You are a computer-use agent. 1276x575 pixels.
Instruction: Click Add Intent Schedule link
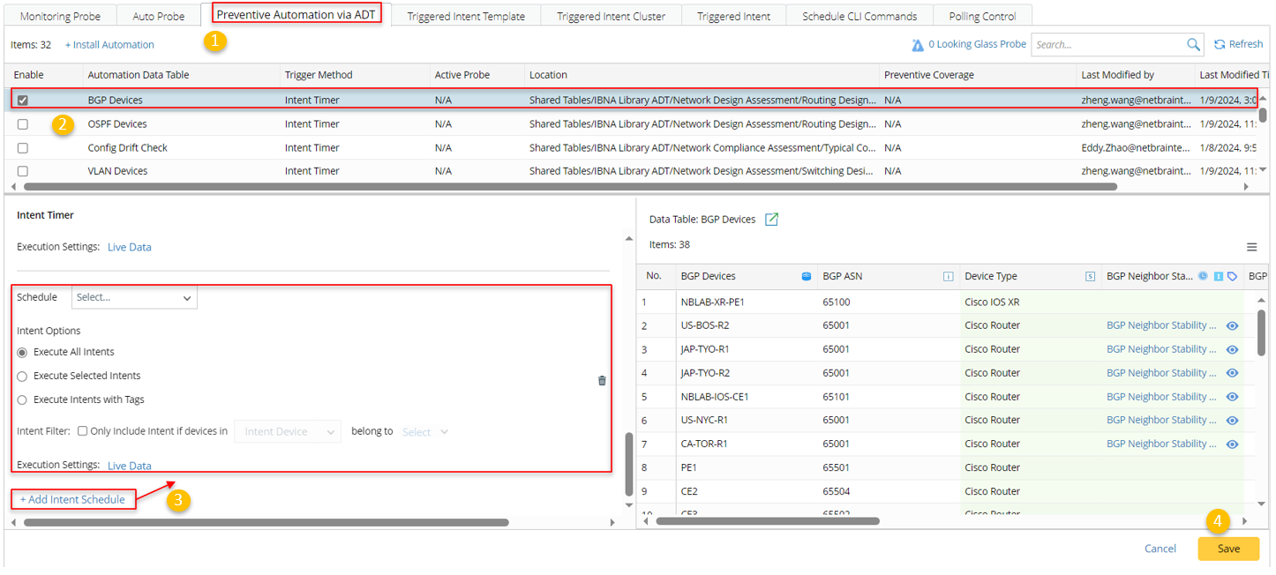click(x=73, y=499)
